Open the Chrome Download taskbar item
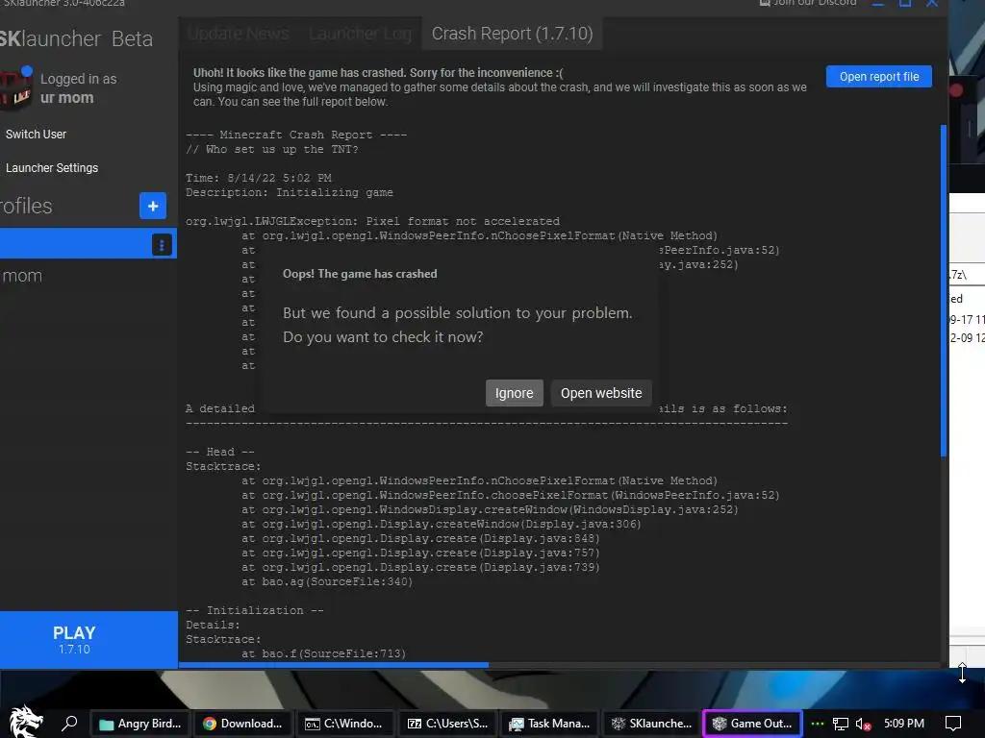985x738 pixels. coord(242,724)
